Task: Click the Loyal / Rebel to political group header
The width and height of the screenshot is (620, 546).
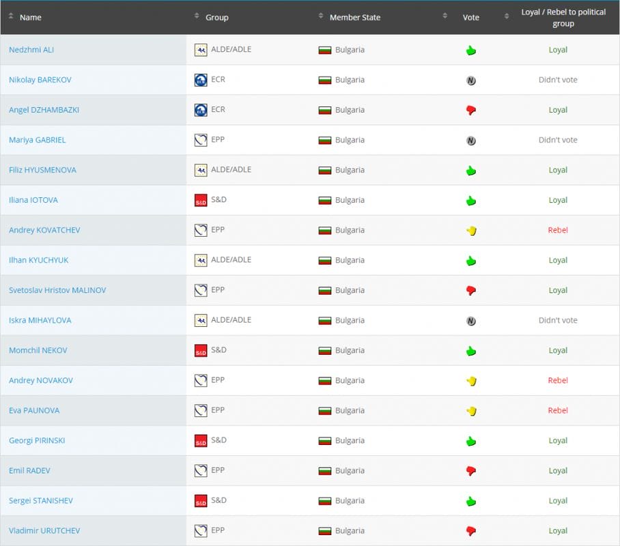Action: 559,18
